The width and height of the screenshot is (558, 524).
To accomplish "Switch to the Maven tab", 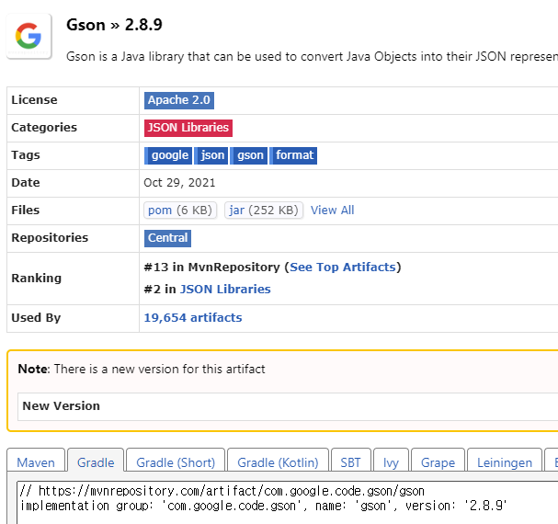I will [36, 461].
